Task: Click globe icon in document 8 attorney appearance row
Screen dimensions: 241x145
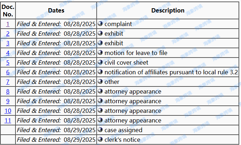Action: pyautogui.click(x=100, y=91)
